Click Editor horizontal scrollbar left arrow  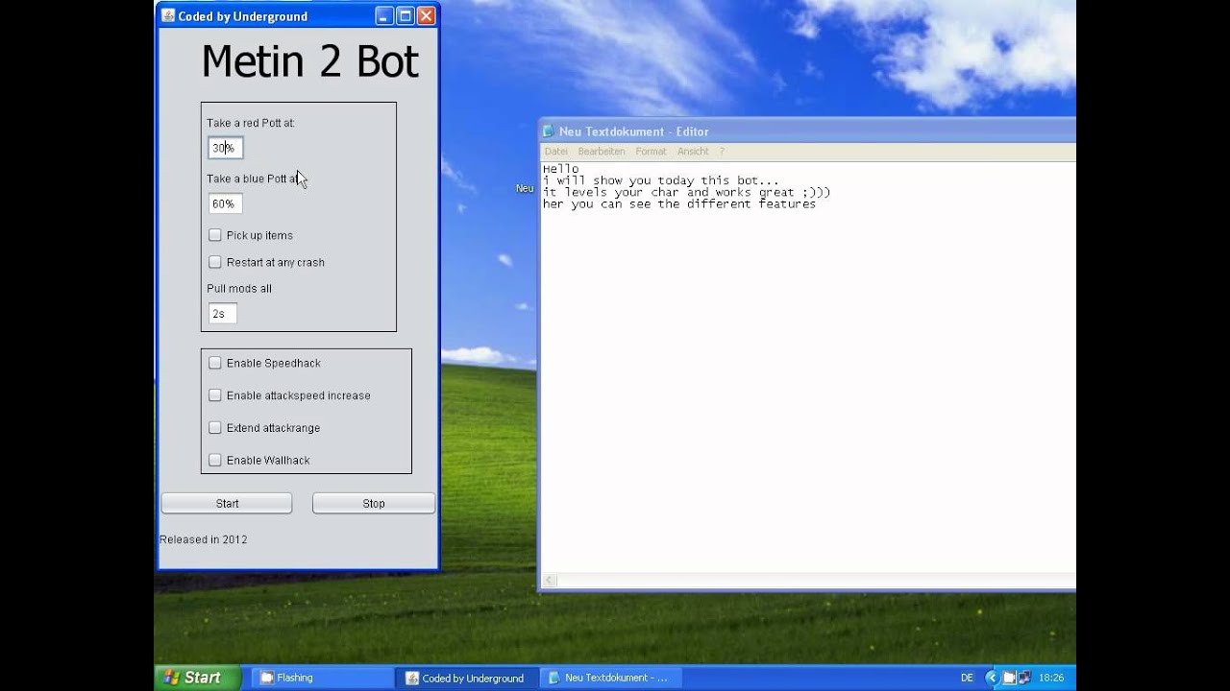(x=551, y=580)
